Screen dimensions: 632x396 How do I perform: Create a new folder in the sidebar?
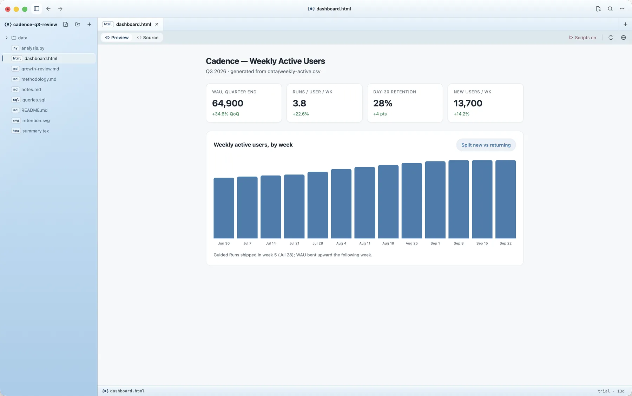pos(78,25)
